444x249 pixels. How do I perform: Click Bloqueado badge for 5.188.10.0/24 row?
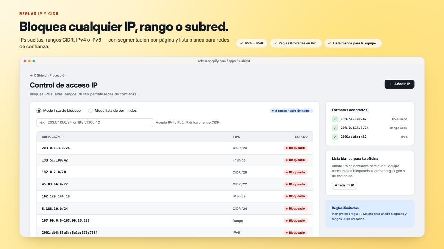click(x=296, y=209)
